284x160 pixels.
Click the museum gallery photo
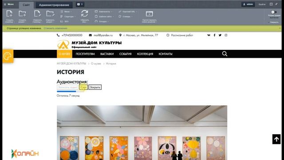click(142, 132)
